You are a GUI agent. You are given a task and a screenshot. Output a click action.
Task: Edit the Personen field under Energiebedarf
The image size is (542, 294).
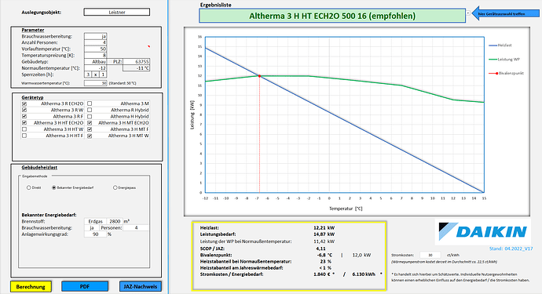coord(136,227)
